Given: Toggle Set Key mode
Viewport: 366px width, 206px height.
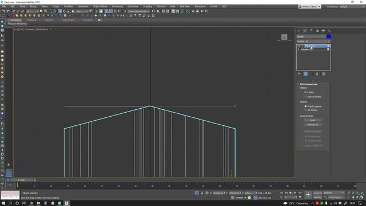Looking at the screenshot, I should pos(317,197).
